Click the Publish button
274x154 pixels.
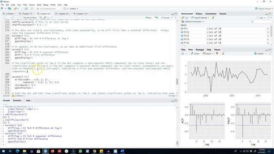tap(259, 53)
